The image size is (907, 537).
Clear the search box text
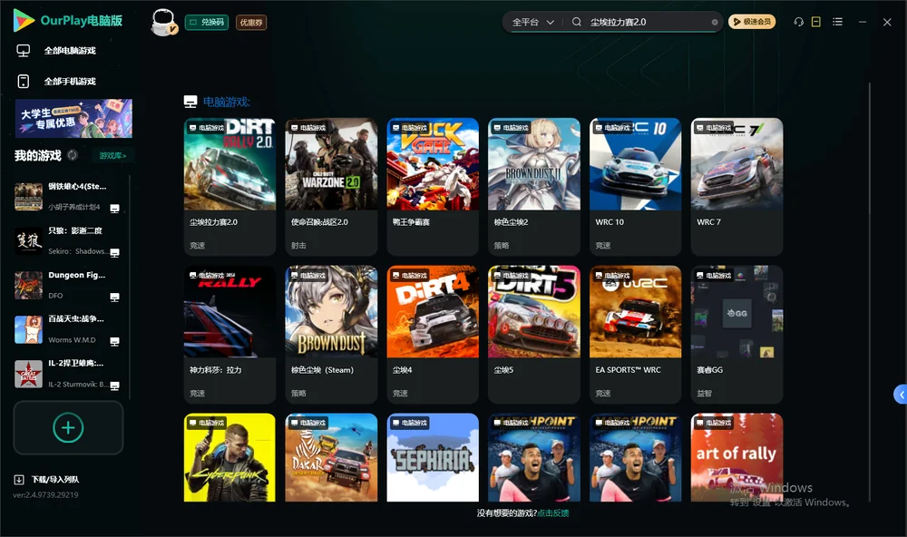(x=715, y=23)
